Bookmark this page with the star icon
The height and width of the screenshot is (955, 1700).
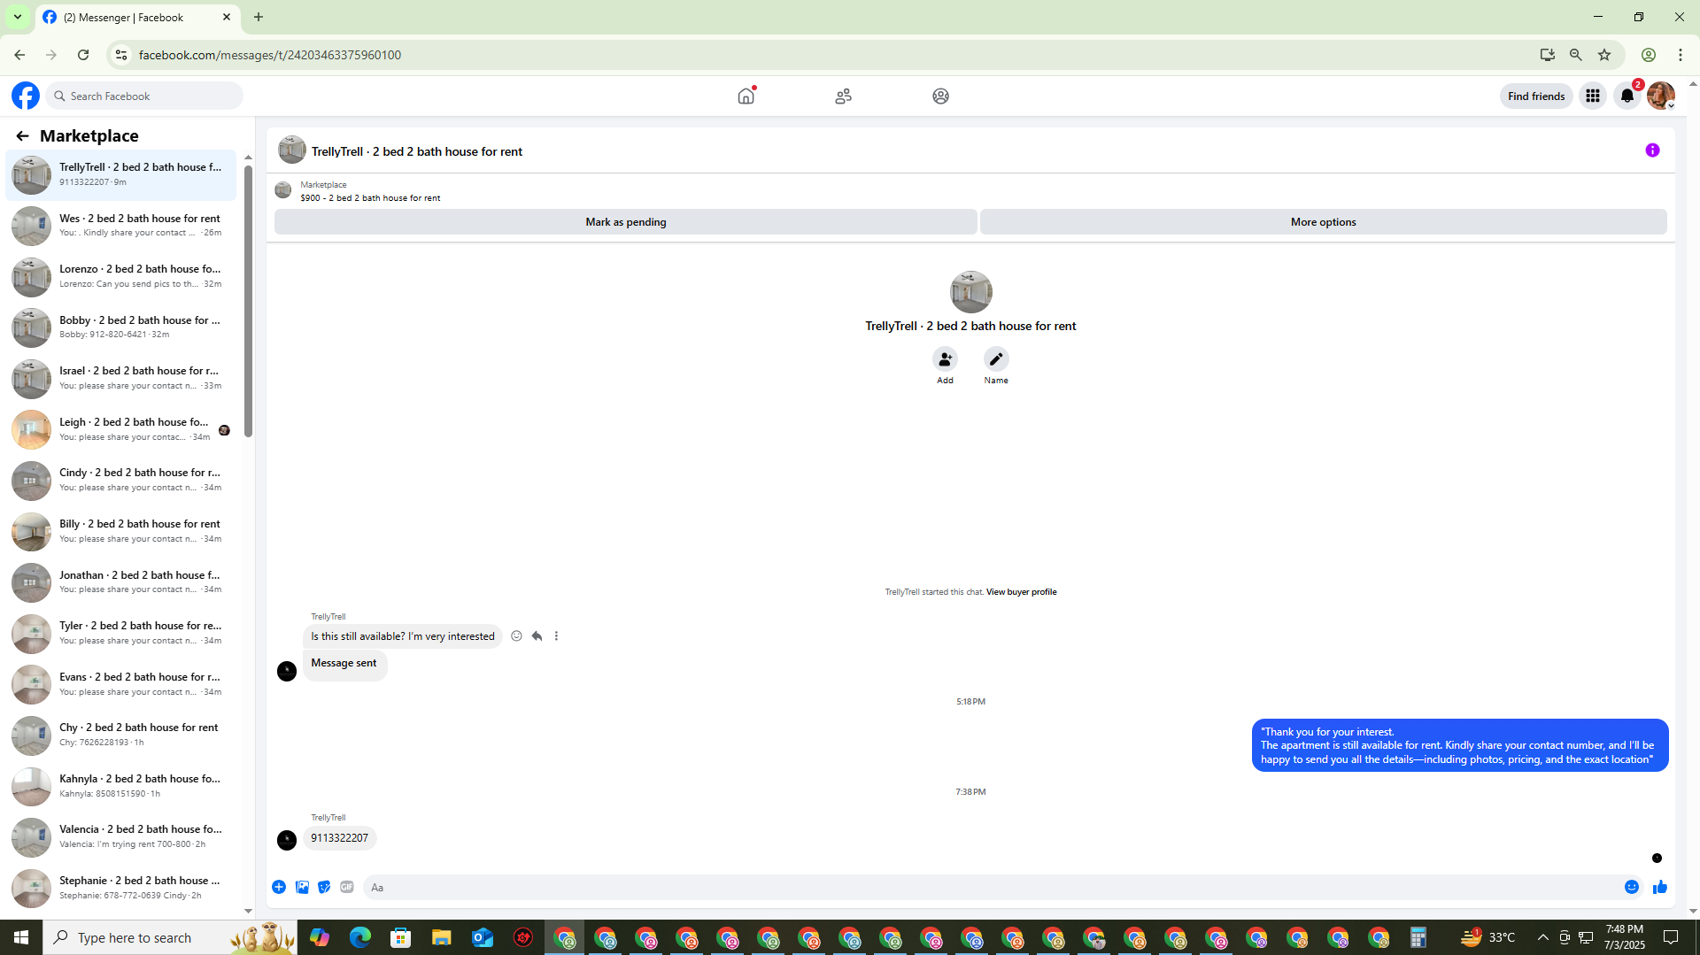(1604, 55)
